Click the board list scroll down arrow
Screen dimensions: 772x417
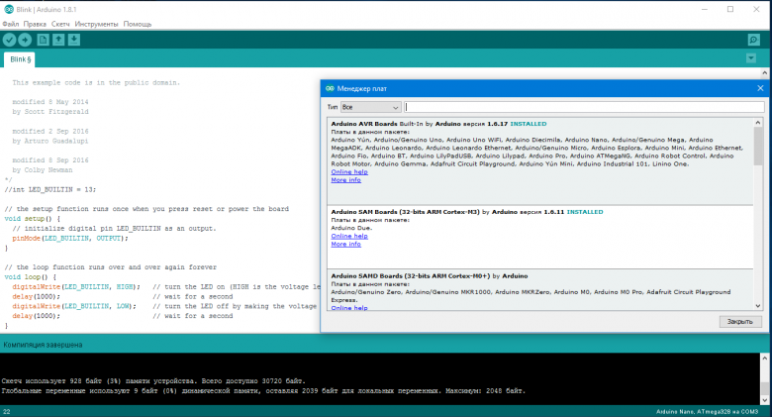[x=758, y=306]
